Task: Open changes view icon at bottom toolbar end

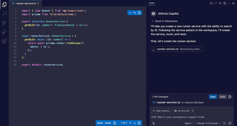Action: coord(139,123)
